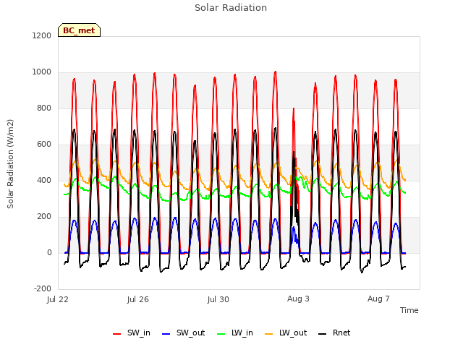Click the Jul 30 x-axis tick label

(218, 299)
